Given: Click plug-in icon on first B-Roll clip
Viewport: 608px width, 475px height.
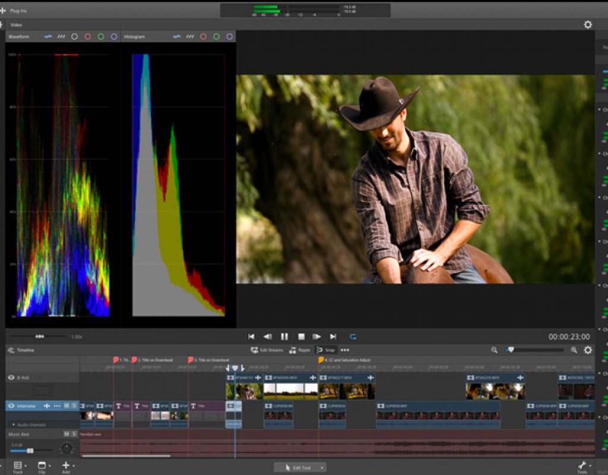Looking at the screenshot, I should pyautogui.click(x=258, y=378).
